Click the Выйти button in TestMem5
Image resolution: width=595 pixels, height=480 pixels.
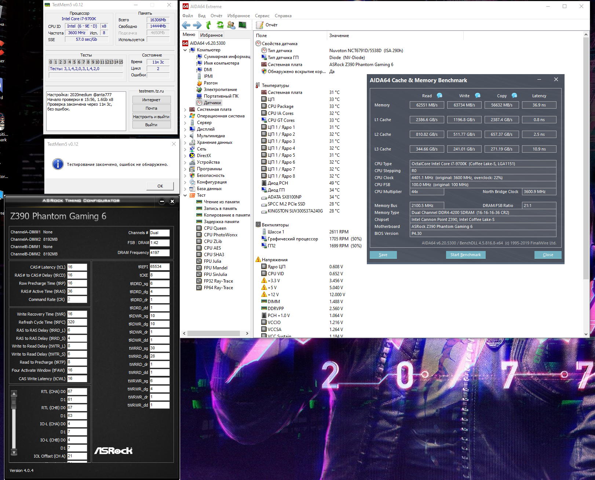[x=152, y=125]
